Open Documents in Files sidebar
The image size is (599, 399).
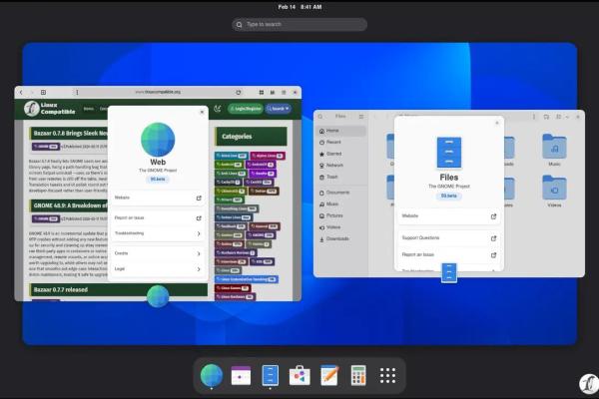(341, 193)
